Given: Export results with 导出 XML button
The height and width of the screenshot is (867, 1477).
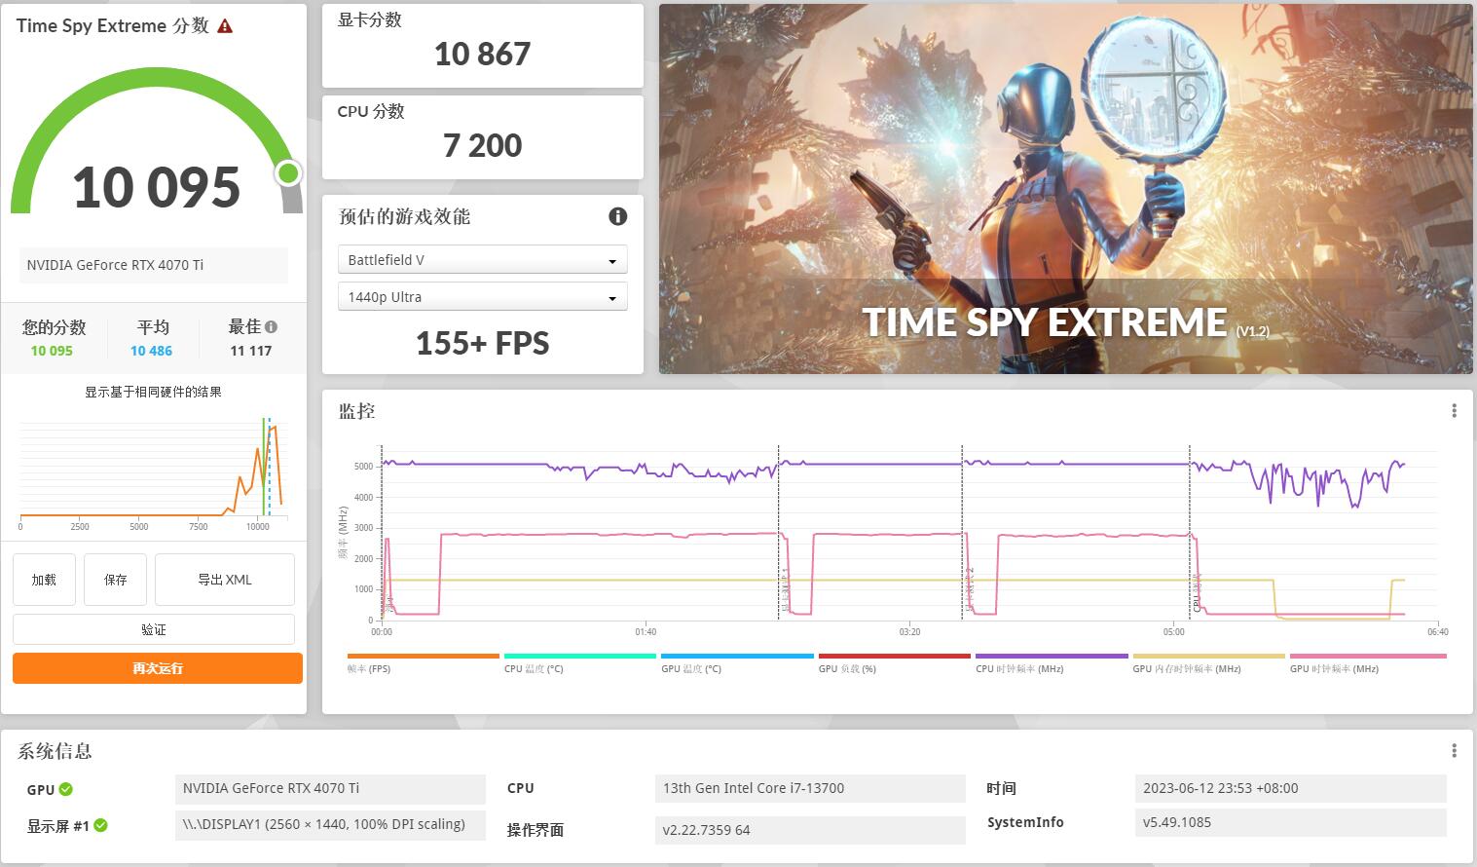Looking at the screenshot, I should [224, 580].
